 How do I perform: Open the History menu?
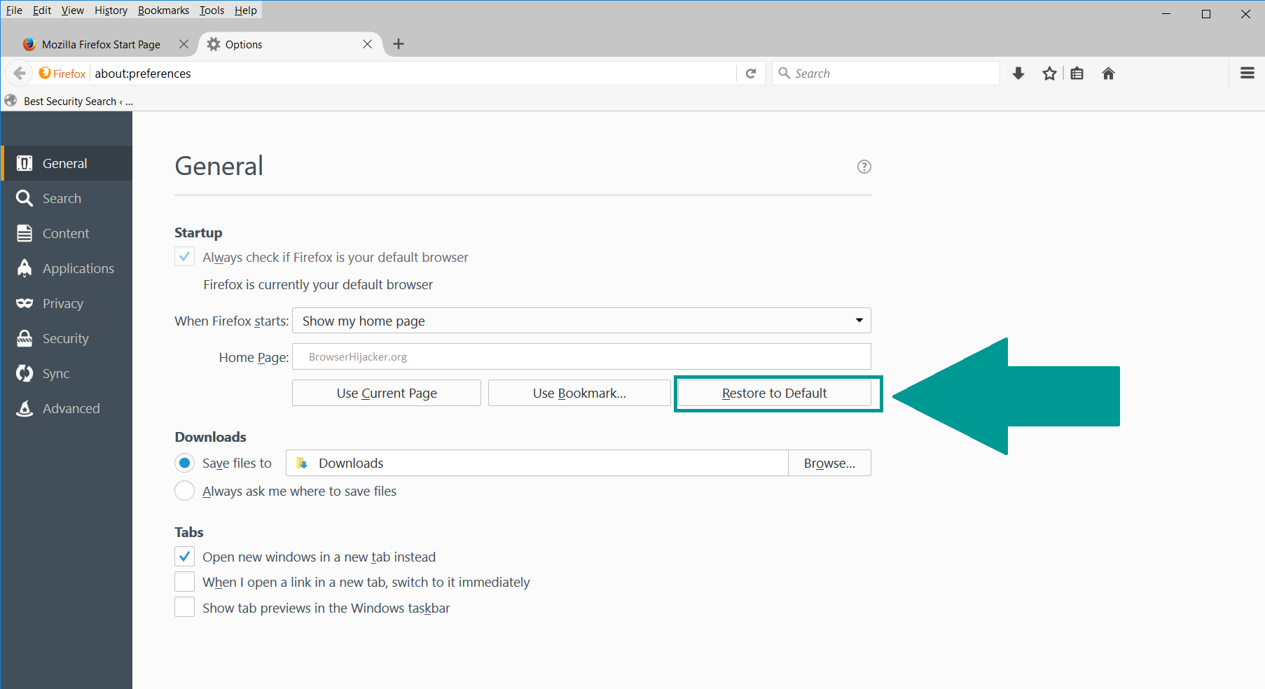[111, 11]
